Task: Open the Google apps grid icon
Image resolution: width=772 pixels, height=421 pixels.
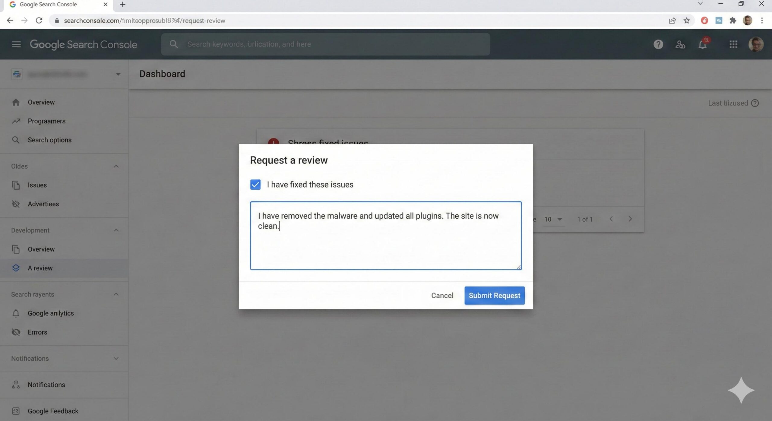Action: [733, 44]
